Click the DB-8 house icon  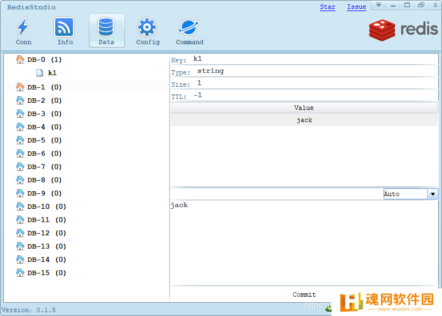(x=20, y=180)
